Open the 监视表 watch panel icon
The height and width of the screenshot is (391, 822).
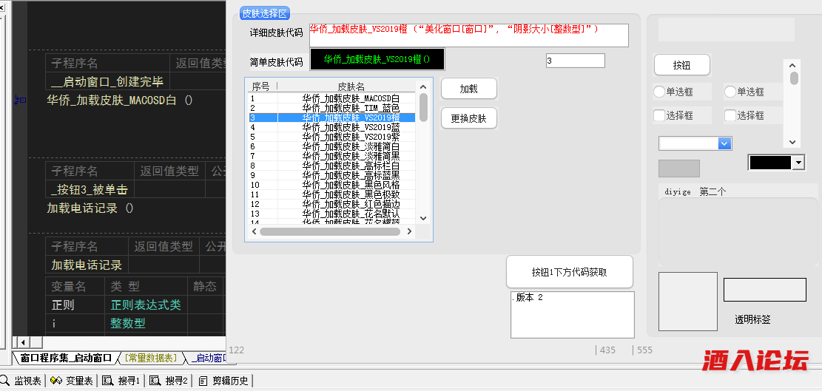[7, 381]
